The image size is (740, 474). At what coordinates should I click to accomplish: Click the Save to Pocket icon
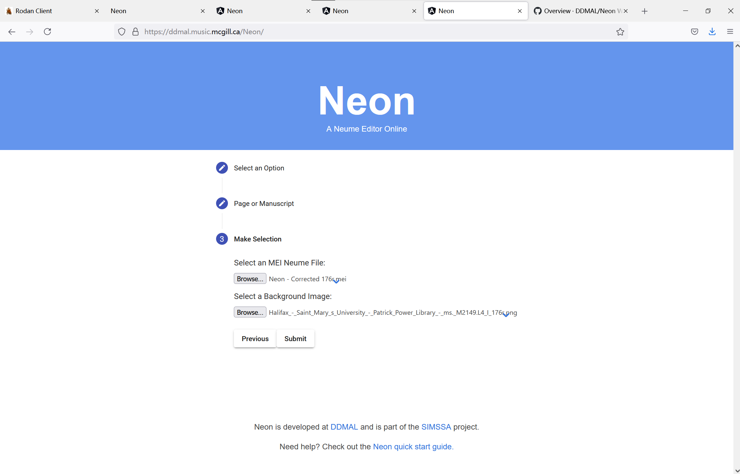point(694,32)
